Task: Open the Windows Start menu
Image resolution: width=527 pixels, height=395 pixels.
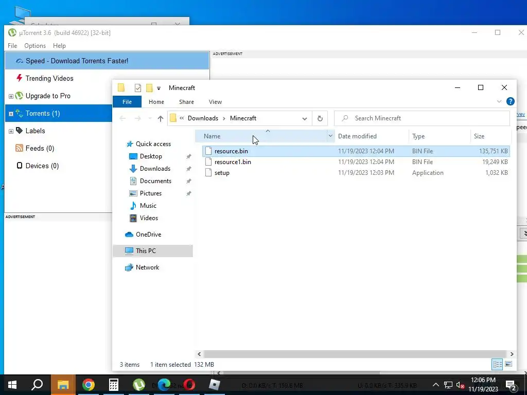Action: coord(12,385)
